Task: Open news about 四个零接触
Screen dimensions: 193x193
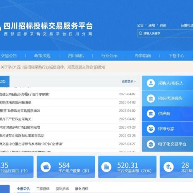Action: (25, 94)
